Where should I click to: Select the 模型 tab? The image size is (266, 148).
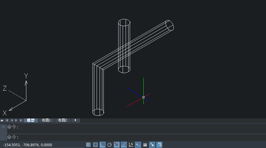point(31,120)
